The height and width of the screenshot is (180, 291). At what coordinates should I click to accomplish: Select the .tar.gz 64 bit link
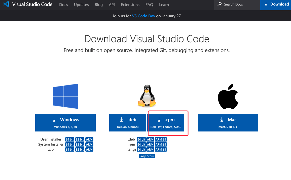[141, 149]
